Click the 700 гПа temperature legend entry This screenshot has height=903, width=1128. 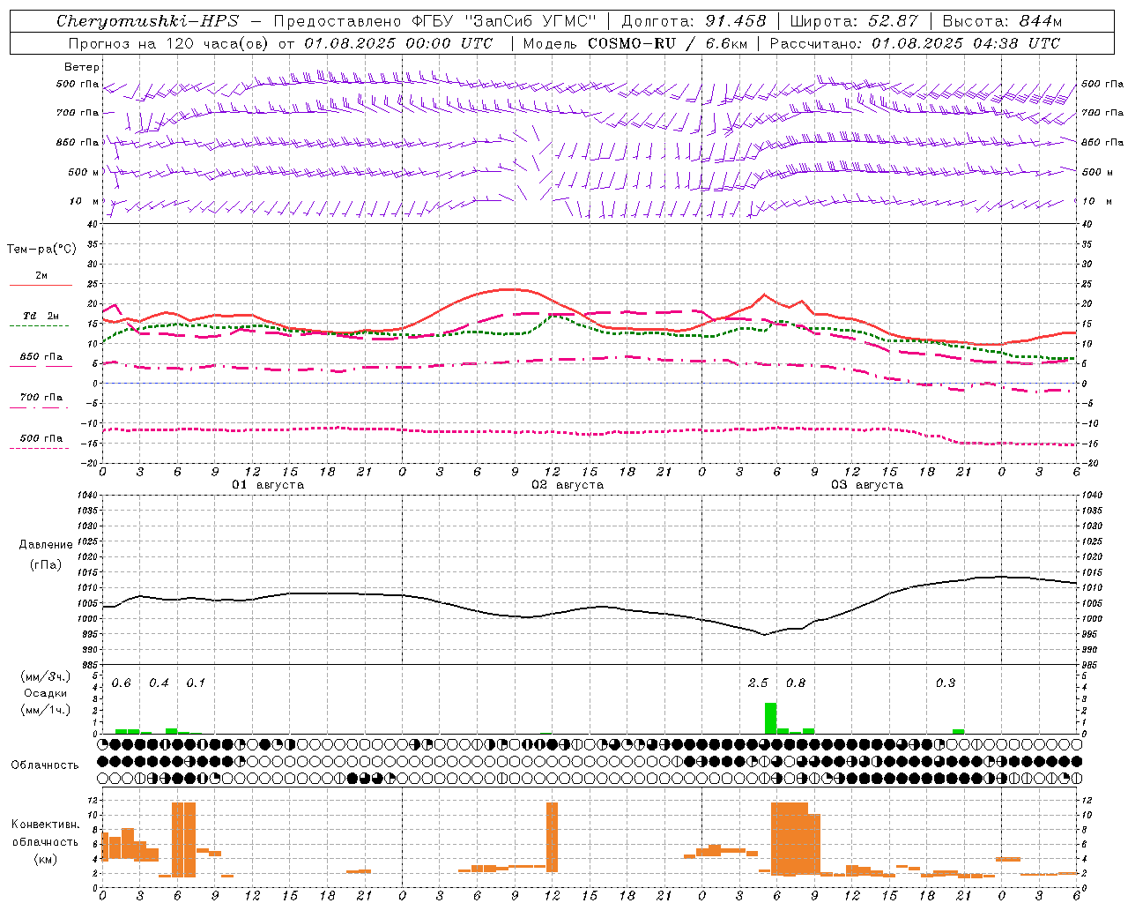click(41, 398)
